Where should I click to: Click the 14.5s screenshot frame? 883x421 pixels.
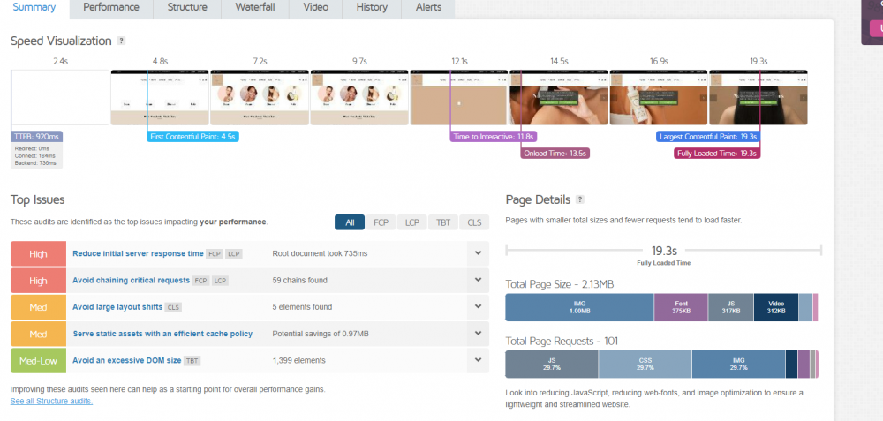click(559, 97)
